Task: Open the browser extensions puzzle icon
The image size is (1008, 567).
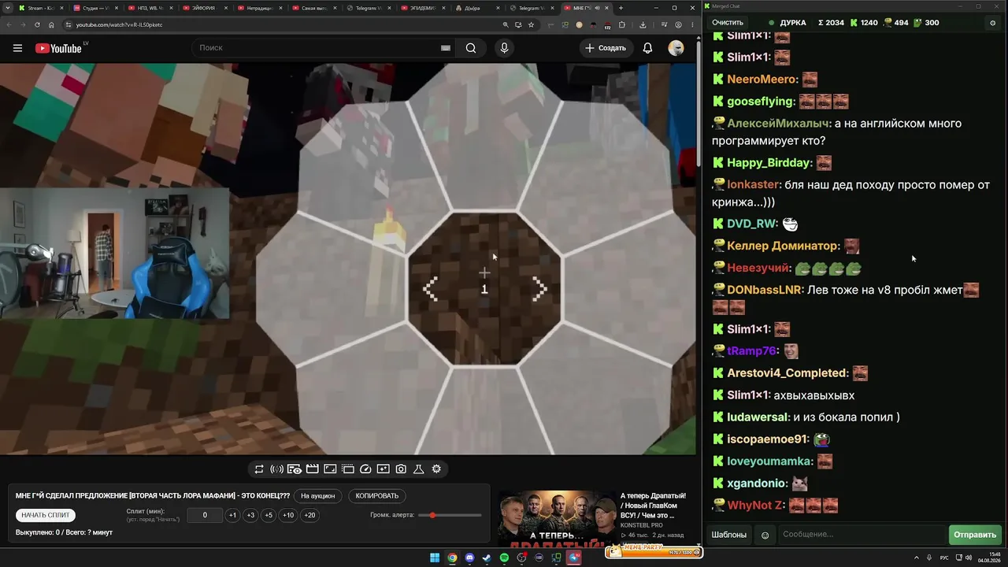Action: pos(621,24)
